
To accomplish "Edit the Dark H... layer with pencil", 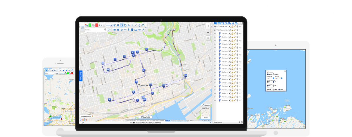I will (x=235, y=37).
